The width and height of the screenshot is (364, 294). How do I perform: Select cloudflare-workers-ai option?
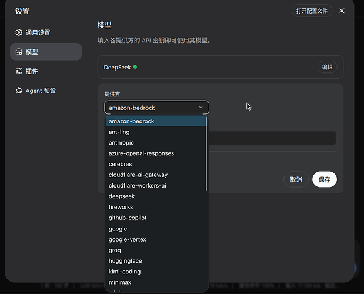tap(156, 186)
